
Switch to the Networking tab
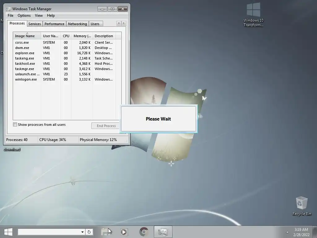click(77, 24)
